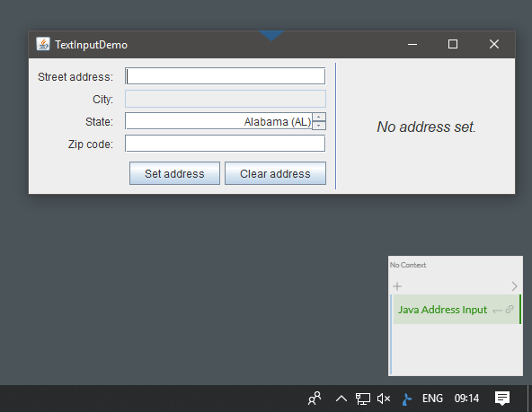532x412 pixels.
Task: Decrement the State spinner down arrow
Action: [319, 126]
